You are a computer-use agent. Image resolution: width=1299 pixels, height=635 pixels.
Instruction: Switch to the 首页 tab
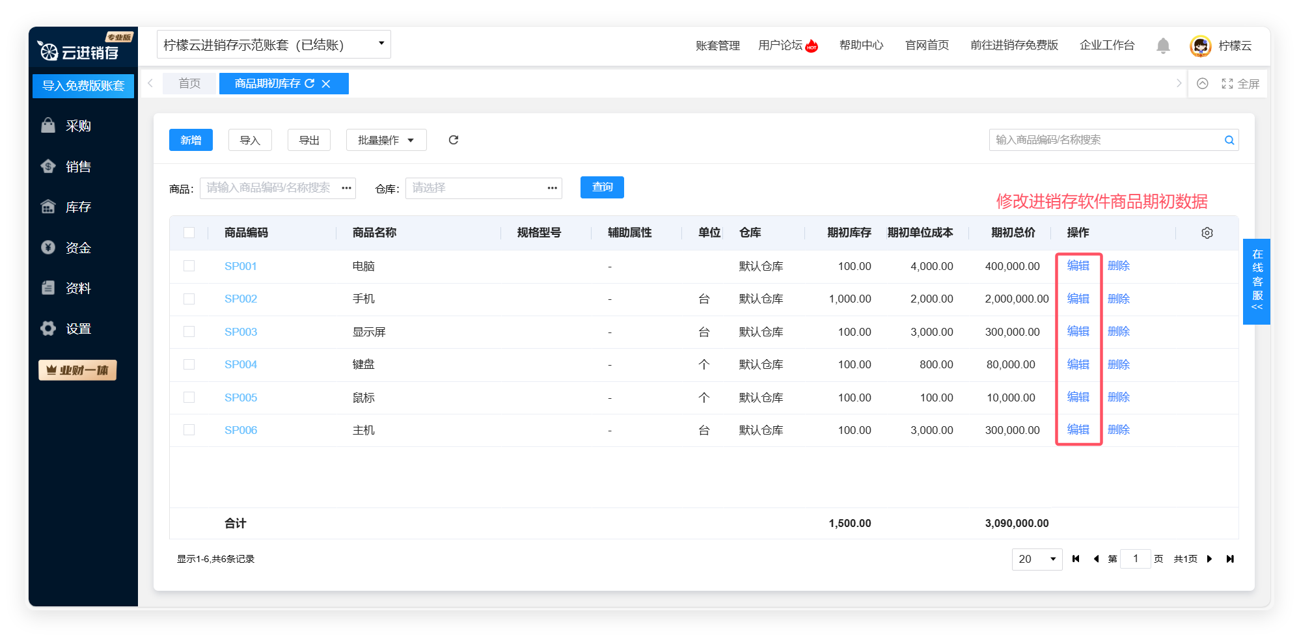tap(189, 84)
